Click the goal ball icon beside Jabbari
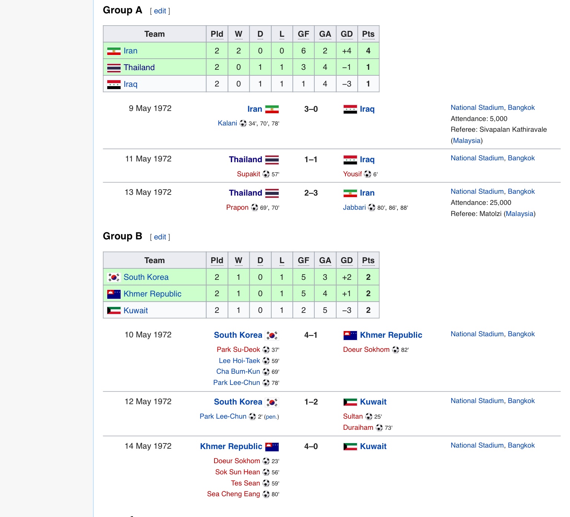This screenshot has width=570, height=517. tap(371, 207)
